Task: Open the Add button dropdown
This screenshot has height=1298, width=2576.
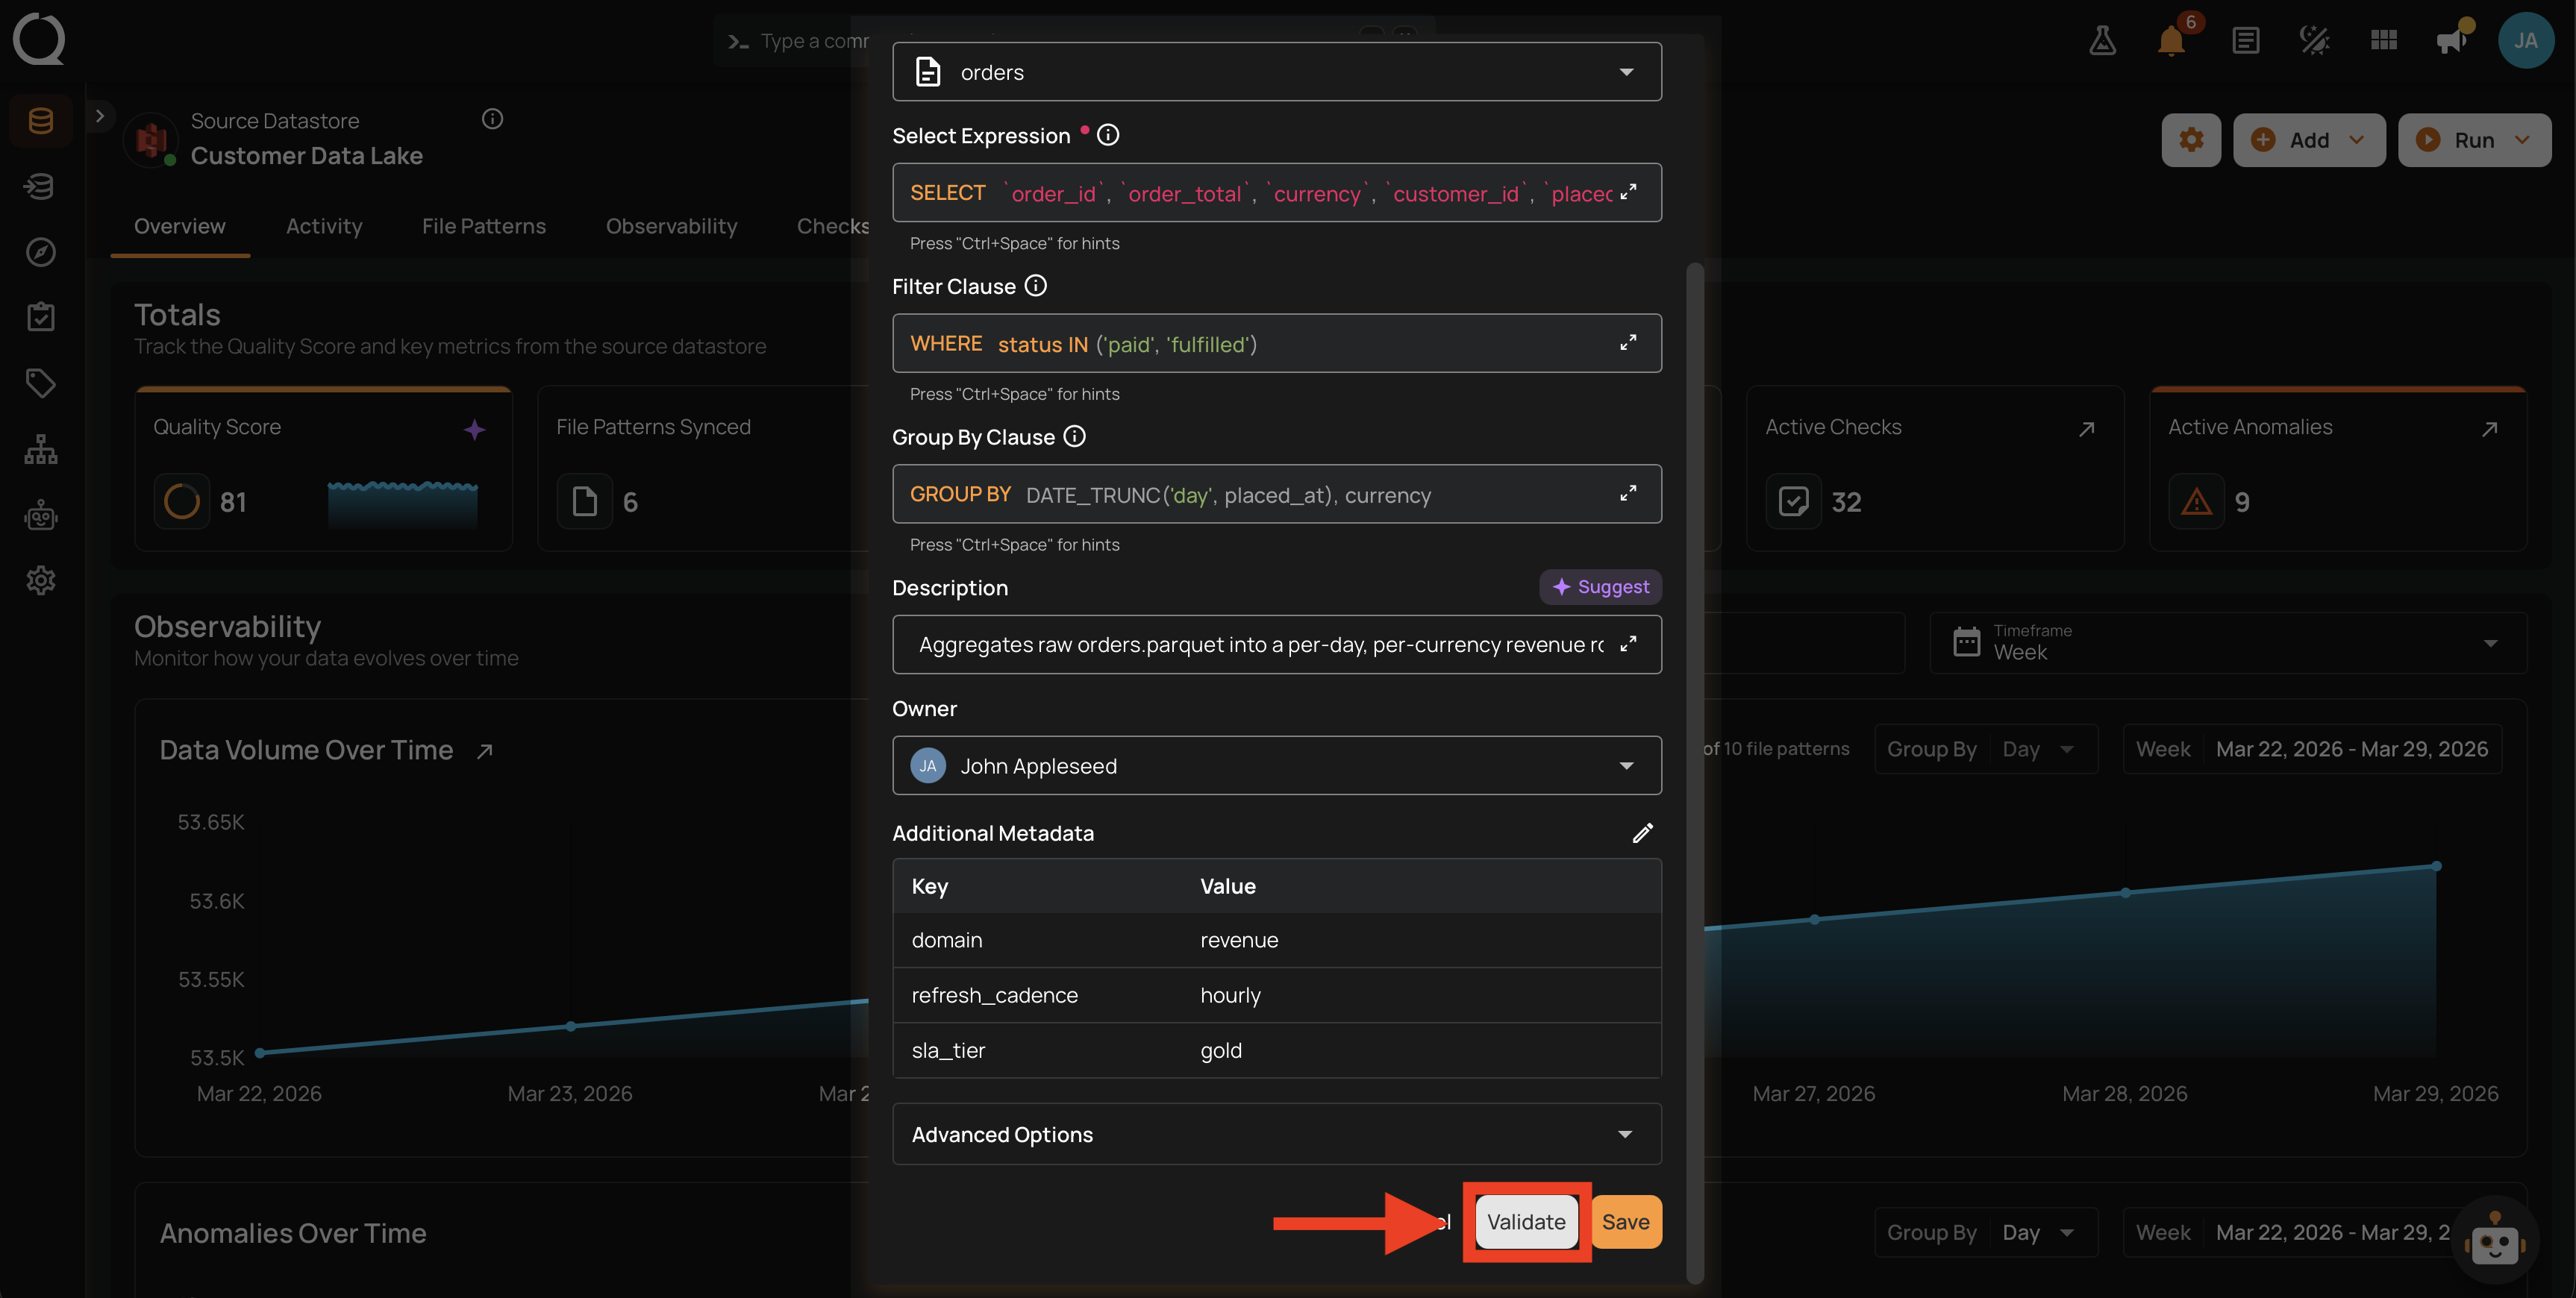Action: coord(2309,140)
